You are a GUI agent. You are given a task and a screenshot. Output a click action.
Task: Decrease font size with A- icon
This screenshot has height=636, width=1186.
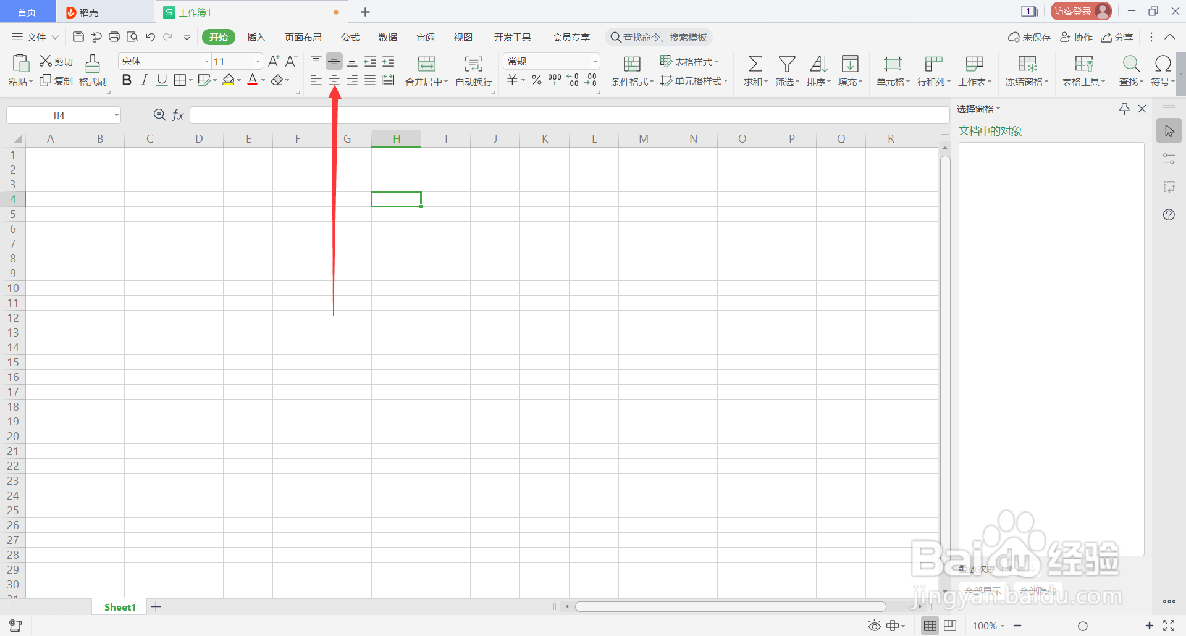point(292,61)
